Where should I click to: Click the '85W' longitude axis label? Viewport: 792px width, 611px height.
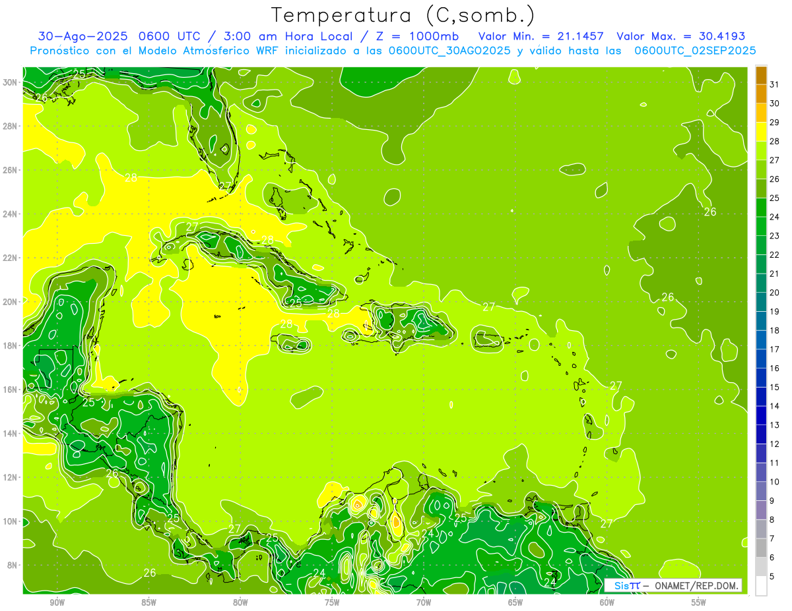click(148, 602)
